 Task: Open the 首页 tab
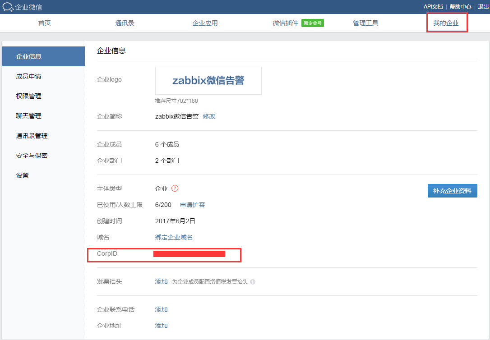coord(44,23)
